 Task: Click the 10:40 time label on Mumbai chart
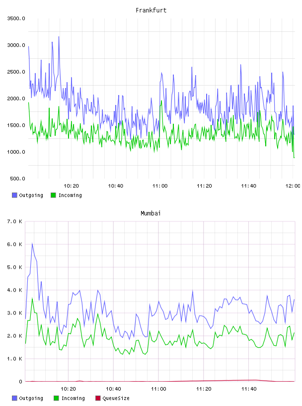coord(113,389)
